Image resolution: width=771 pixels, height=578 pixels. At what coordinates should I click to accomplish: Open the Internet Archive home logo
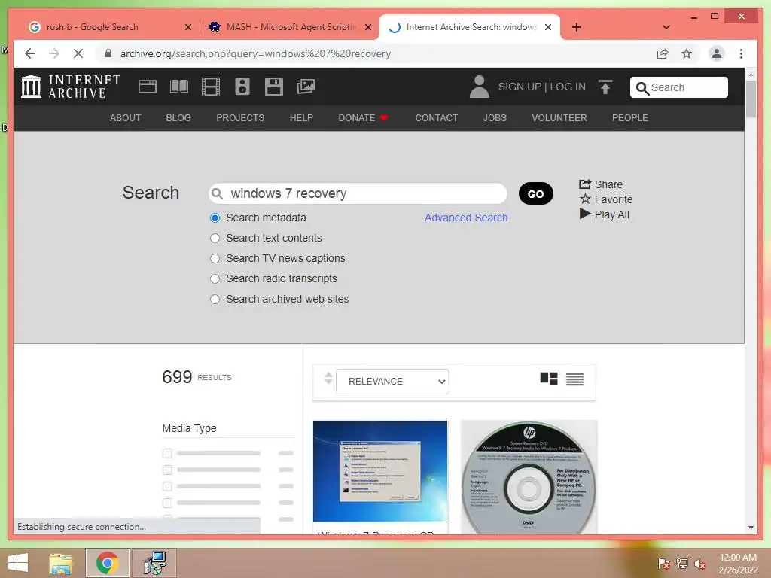tap(71, 87)
